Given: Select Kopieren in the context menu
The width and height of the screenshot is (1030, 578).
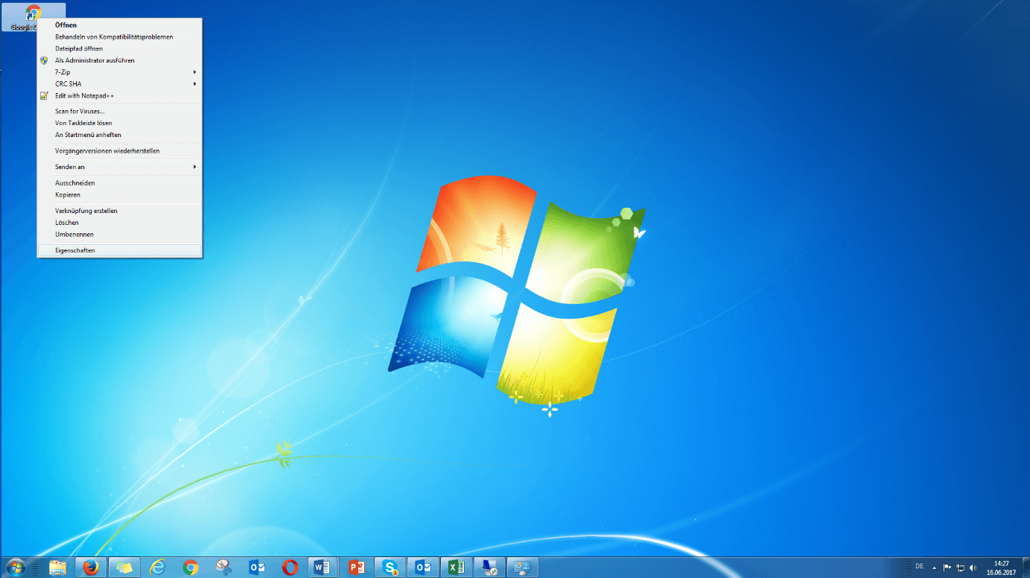Looking at the screenshot, I should coord(119,194).
